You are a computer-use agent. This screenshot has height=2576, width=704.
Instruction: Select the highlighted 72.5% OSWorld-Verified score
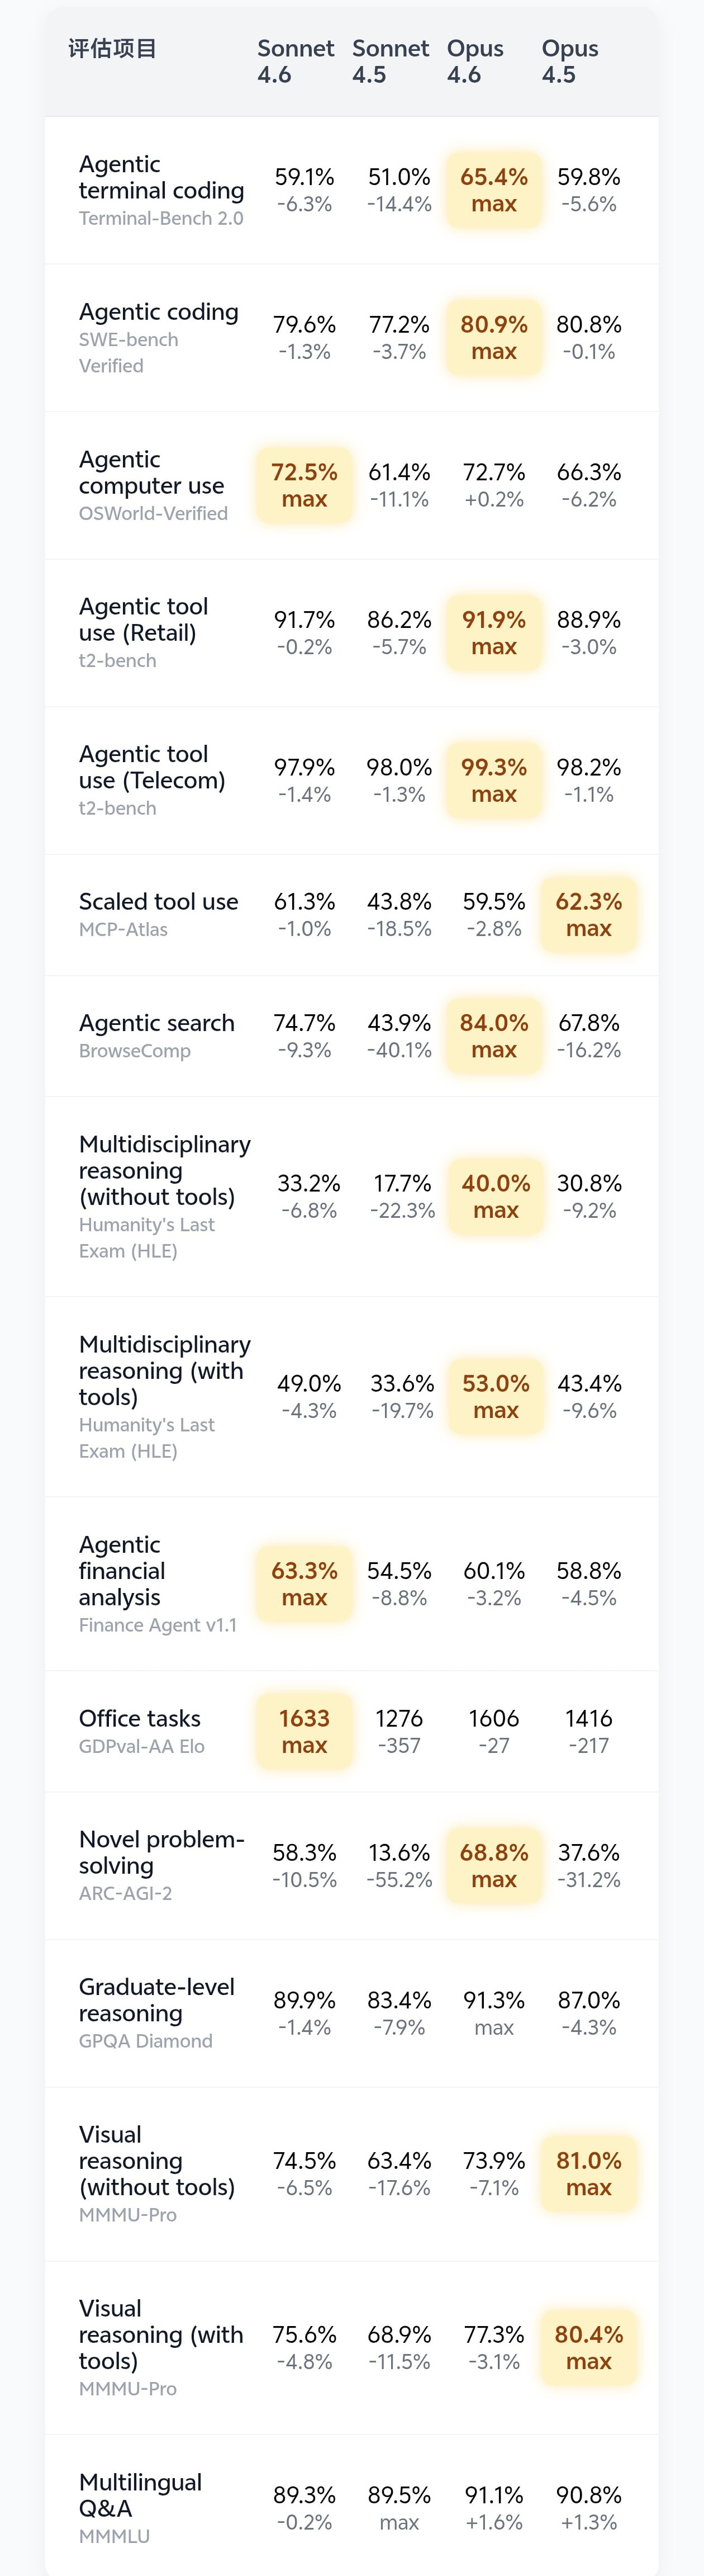point(305,485)
